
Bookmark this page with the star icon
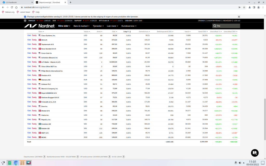[244, 8]
